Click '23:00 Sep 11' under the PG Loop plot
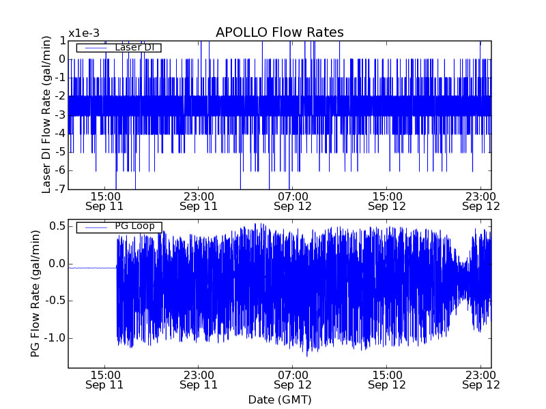Viewport: 546px width, 409px height. [199, 380]
